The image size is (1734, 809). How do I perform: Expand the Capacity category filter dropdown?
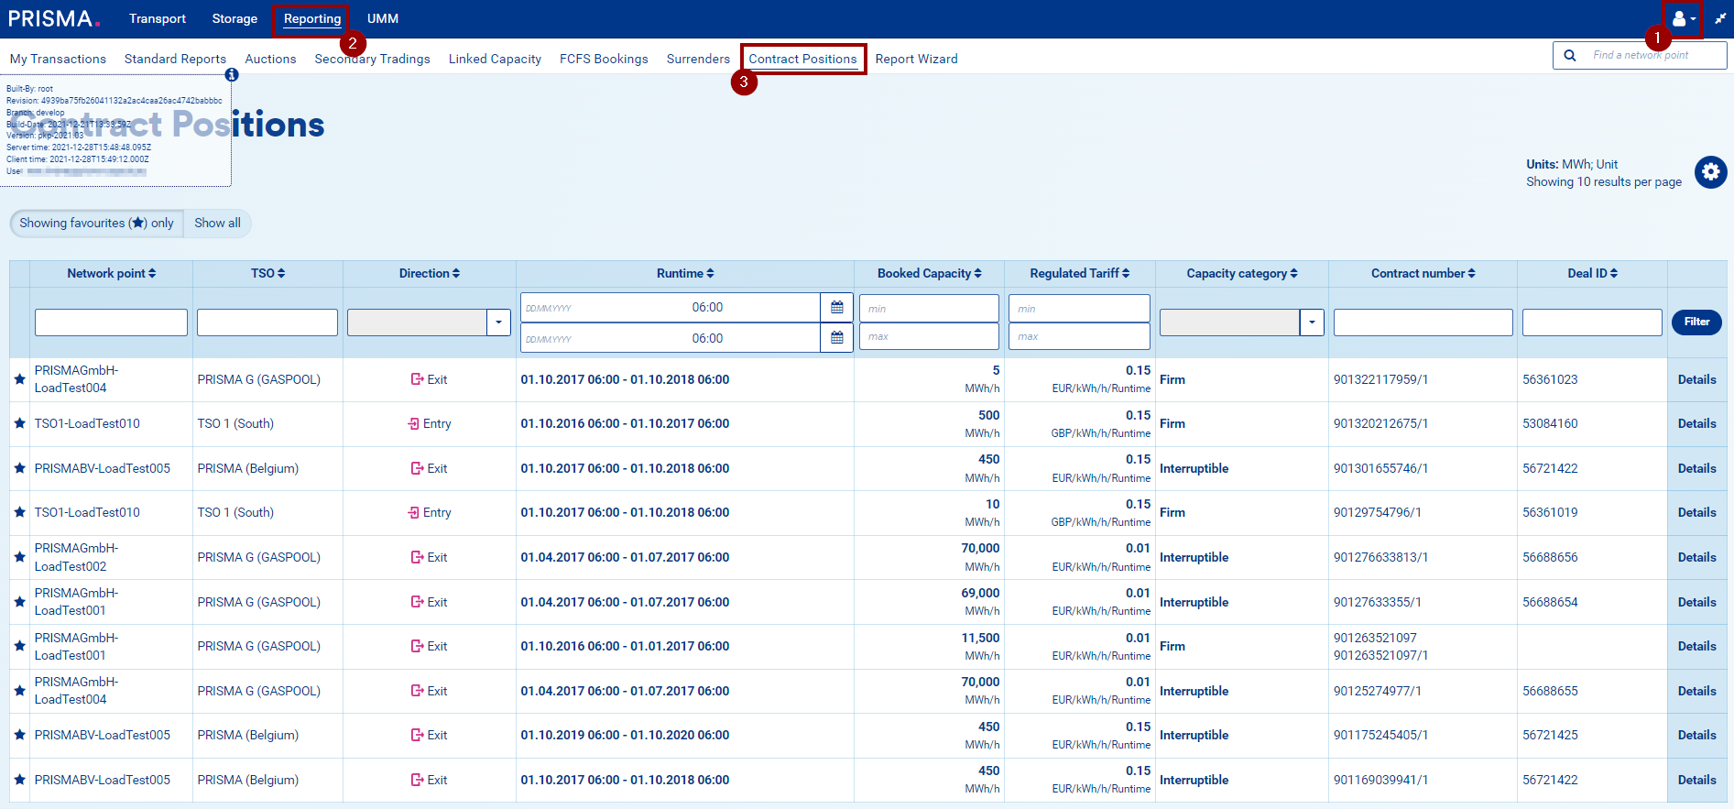coord(1312,323)
